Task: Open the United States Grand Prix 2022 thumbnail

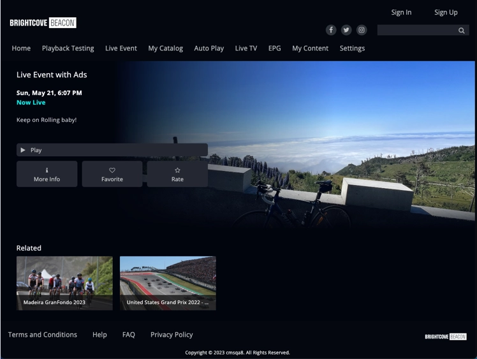Action: pyautogui.click(x=168, y=283)
